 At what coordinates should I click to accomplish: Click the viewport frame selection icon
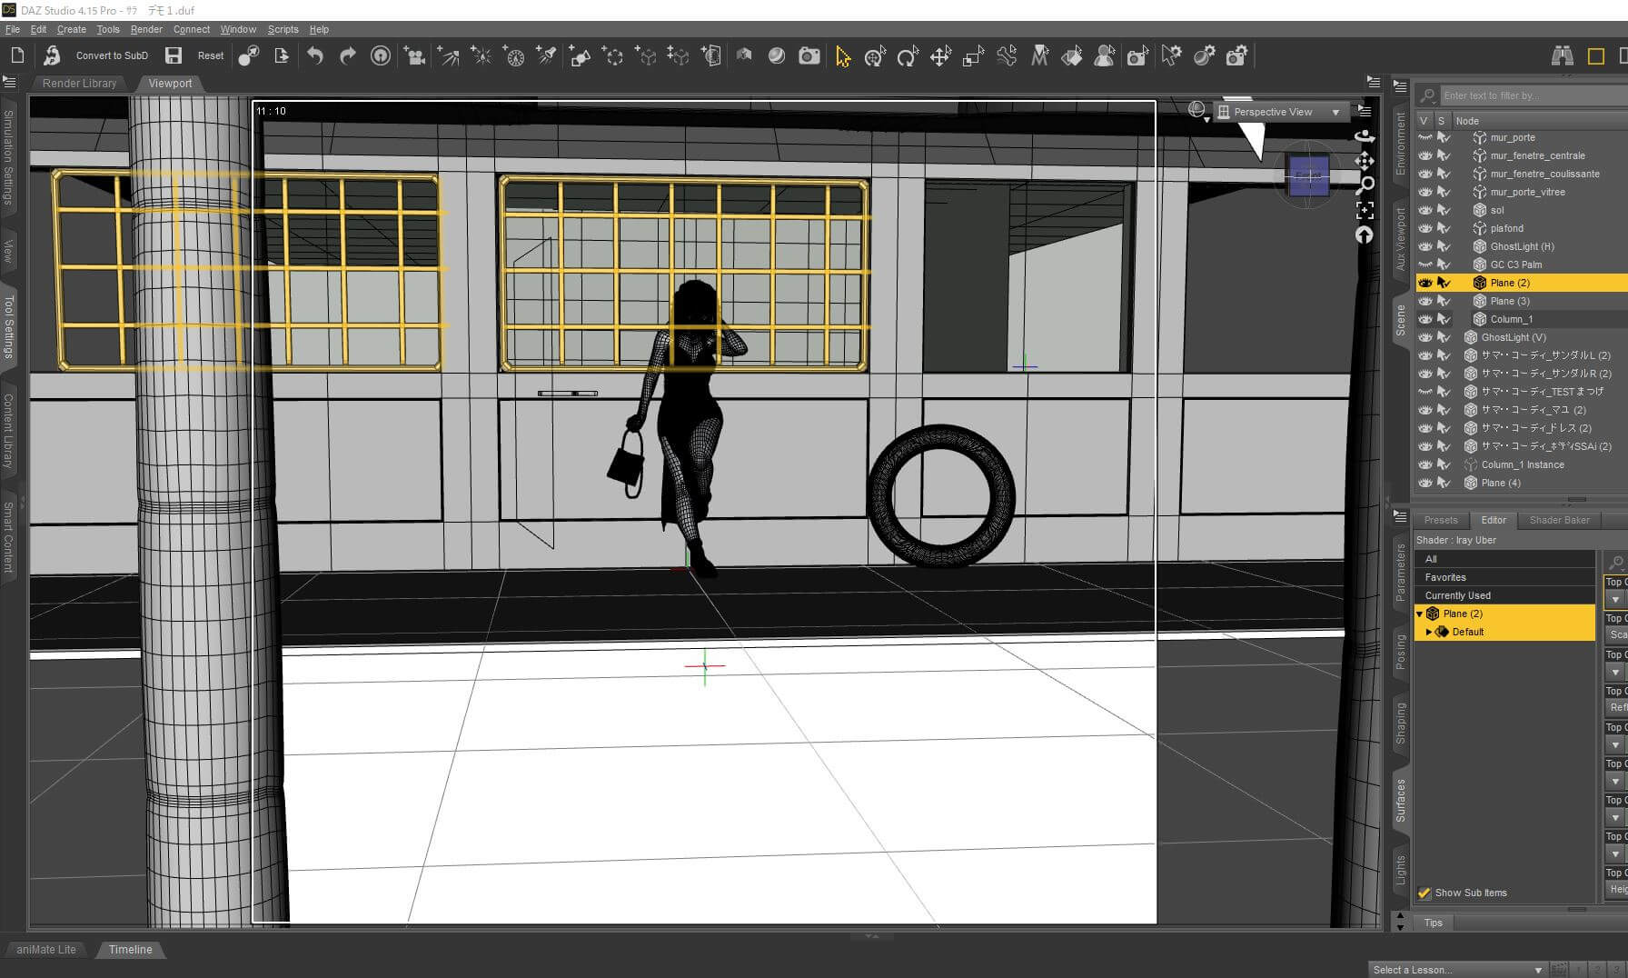[x=1365, y=211]
